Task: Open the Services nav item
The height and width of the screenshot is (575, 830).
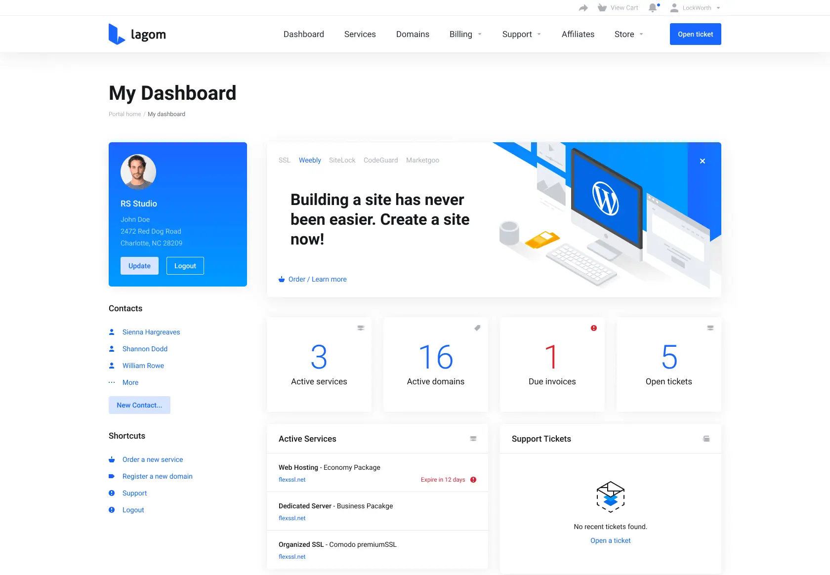Action: 360,34
